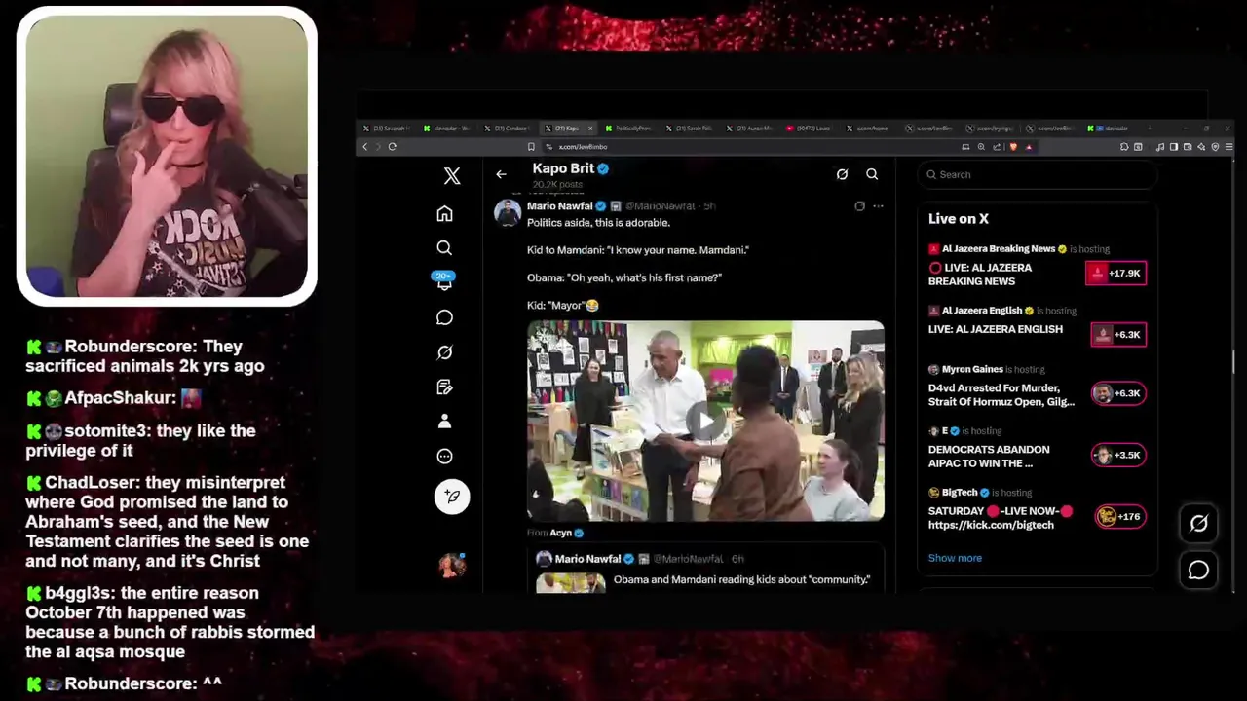Click the share icon in address bar

pos(997,147)
